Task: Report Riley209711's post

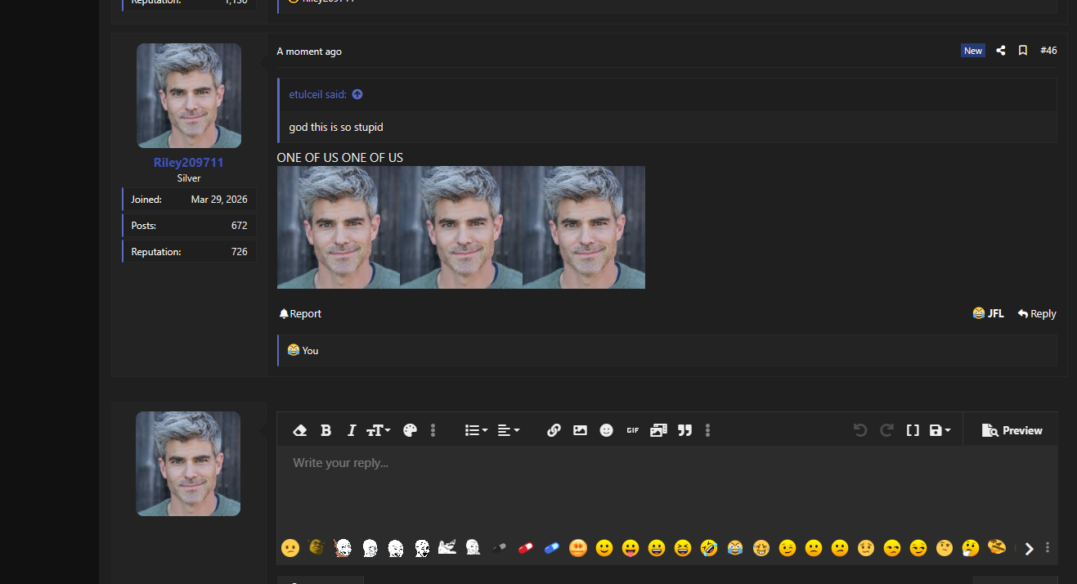Action: 300,313
